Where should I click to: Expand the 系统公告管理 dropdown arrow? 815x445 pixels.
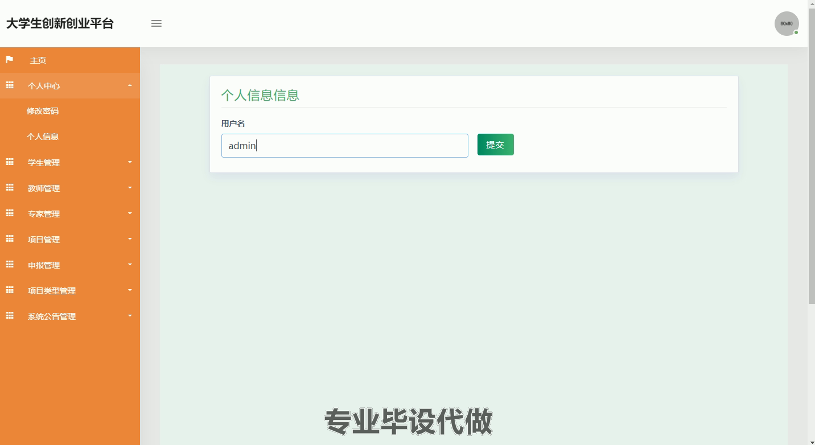click(x=130, y=316)
